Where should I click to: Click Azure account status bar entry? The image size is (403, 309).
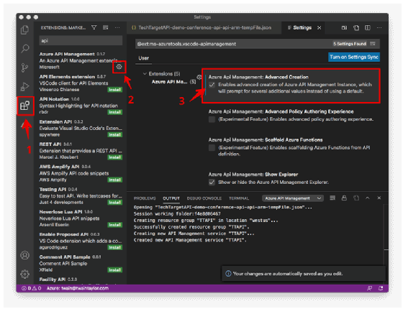(x=78, y=288)
